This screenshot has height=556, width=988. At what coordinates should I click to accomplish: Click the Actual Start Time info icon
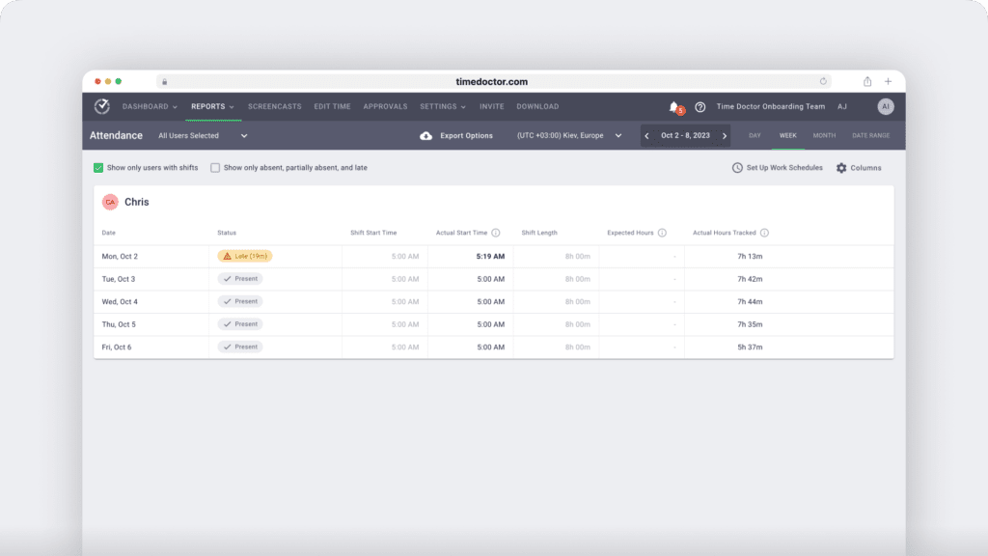pos(496,233)
